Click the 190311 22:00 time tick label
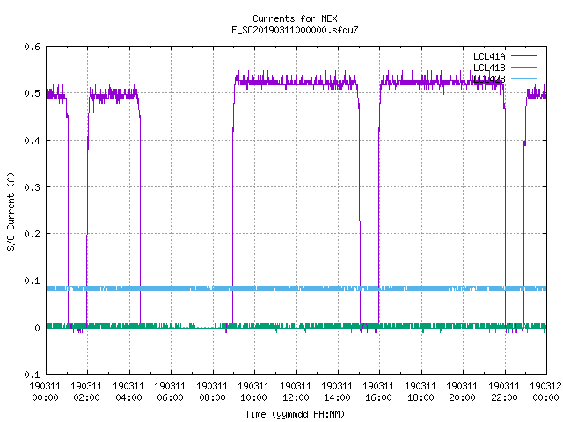This screenshot has height=422, width=563. point(504,392)
